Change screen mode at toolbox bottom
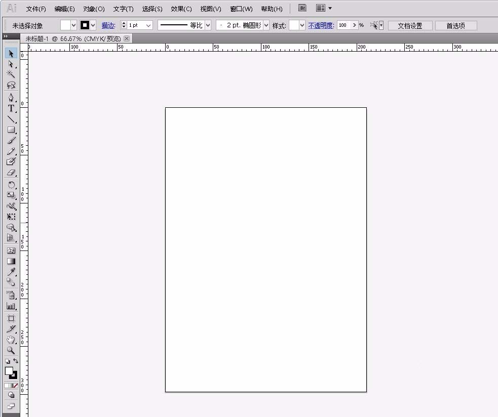This screenshot has width=498, height=417. point(11,406)
